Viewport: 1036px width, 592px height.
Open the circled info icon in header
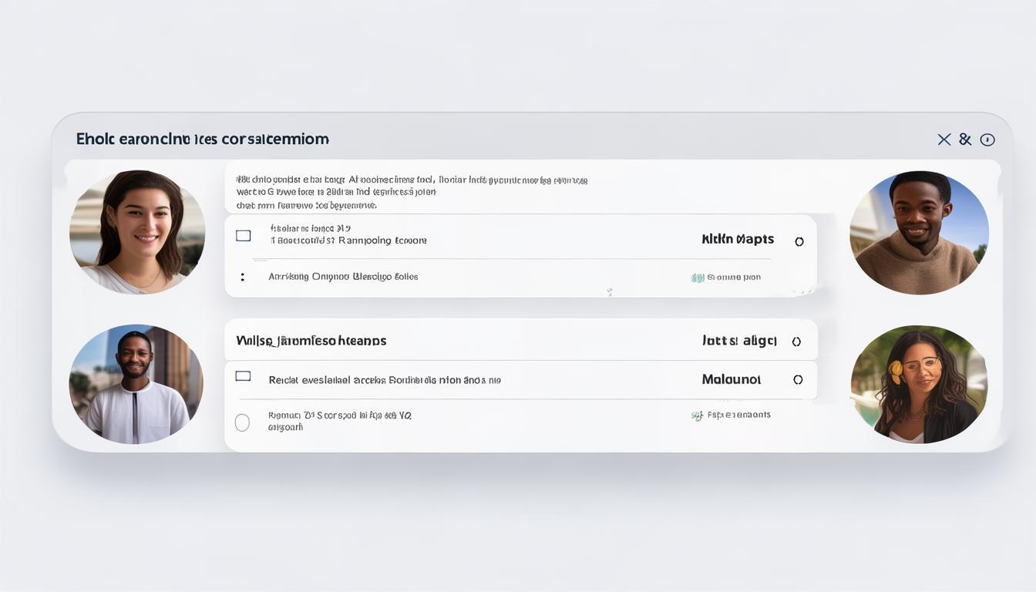(x=987, y=140)
